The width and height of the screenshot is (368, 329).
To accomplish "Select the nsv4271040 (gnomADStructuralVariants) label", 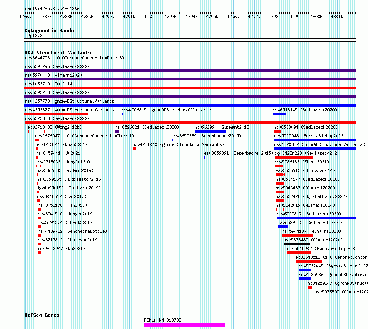I will [178, 144].
